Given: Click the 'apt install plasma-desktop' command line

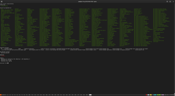Looking at the screenshot, I should 7,4.
